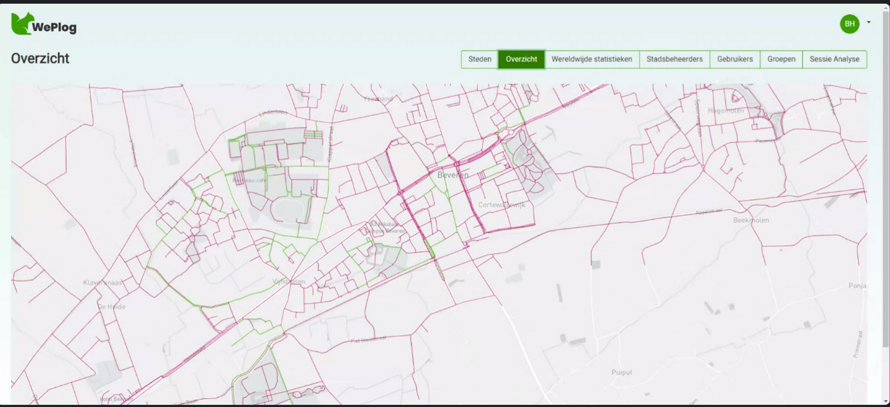This screenshot has width=890, height=407.
Task: Click the Hagemolen map label
Action: (726, 111)
